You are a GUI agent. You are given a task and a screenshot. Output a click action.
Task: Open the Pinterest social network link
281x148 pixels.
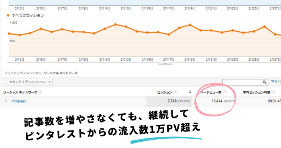pos(18,101)
